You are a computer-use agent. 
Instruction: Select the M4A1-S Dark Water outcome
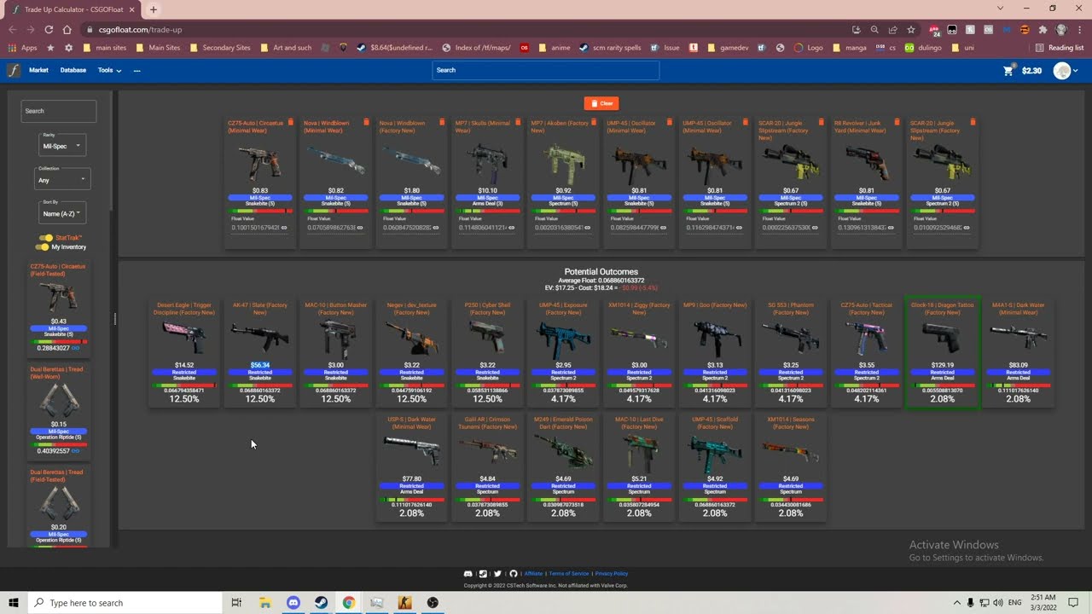1018,353
